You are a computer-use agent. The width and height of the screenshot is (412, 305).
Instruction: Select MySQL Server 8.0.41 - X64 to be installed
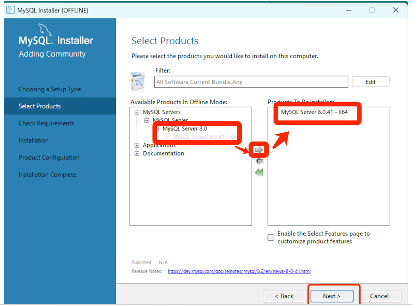click(x=314, y=112)
